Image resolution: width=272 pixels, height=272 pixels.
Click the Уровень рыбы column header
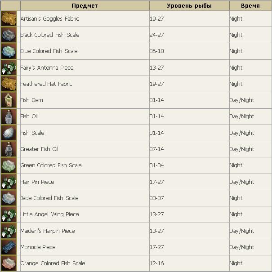(189, 6)
